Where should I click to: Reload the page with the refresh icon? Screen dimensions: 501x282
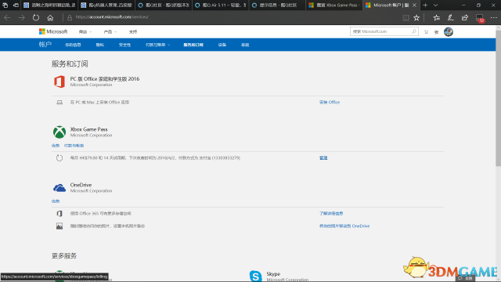[x=36, y=17]
